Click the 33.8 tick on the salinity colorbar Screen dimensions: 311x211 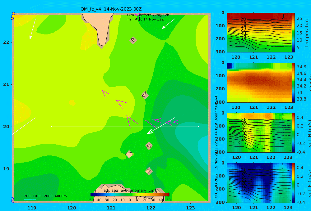pos(301,99)
